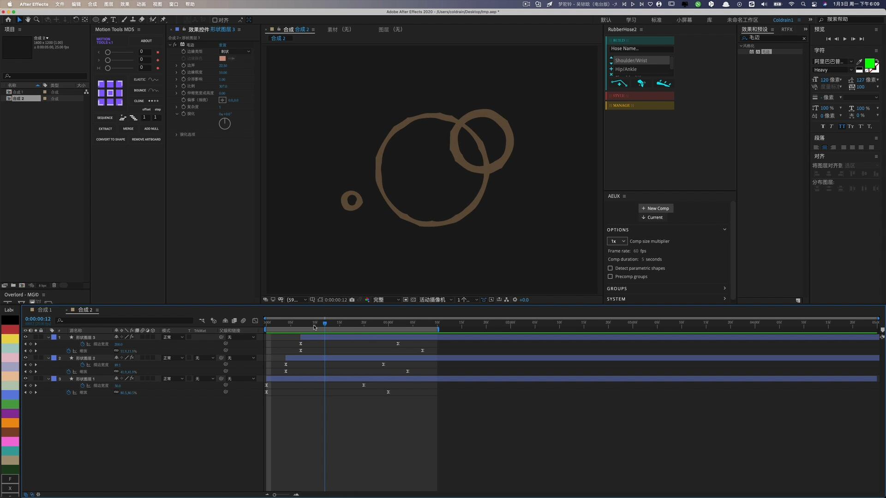The image size is (886, 498).
Task: Select the Puppet Pin tool
Action: 163,20
